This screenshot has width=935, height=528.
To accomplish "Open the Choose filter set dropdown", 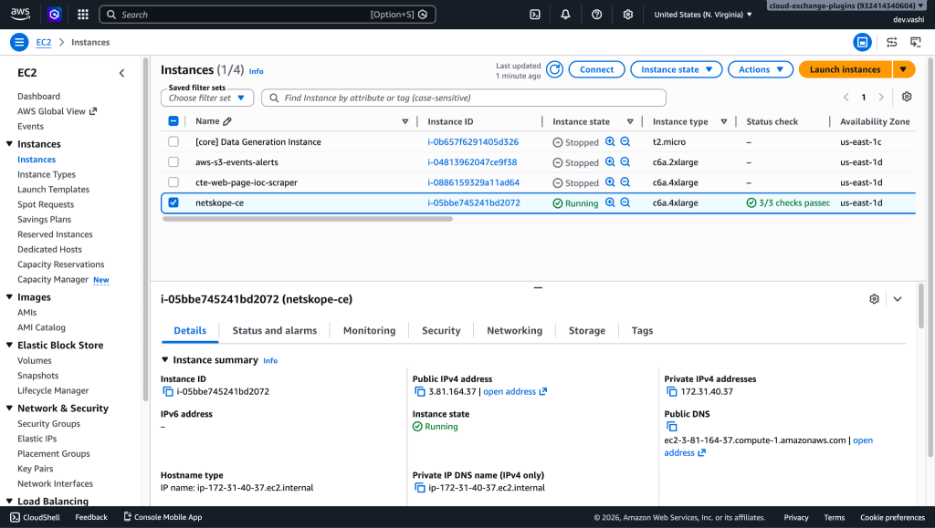I will click(x=207, y=98).
